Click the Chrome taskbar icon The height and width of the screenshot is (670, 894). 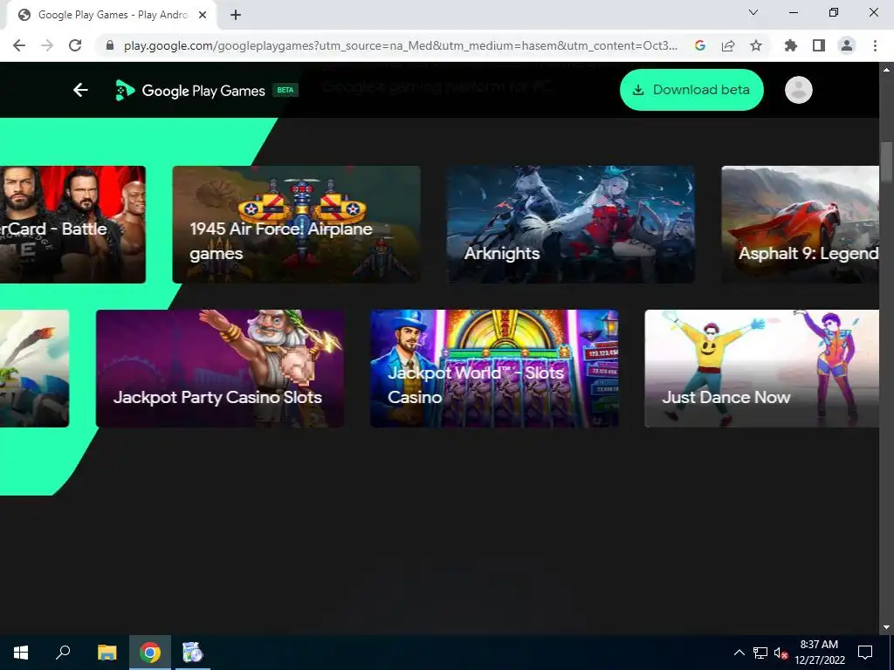pyautogui.click(x=150, y=653)
